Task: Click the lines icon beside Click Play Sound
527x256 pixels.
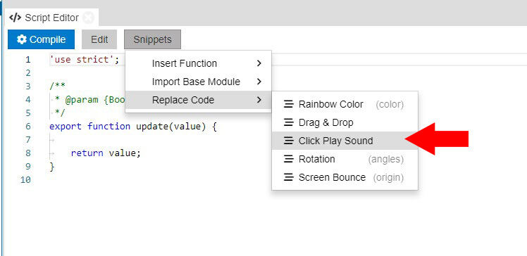Action: point(288,141)
